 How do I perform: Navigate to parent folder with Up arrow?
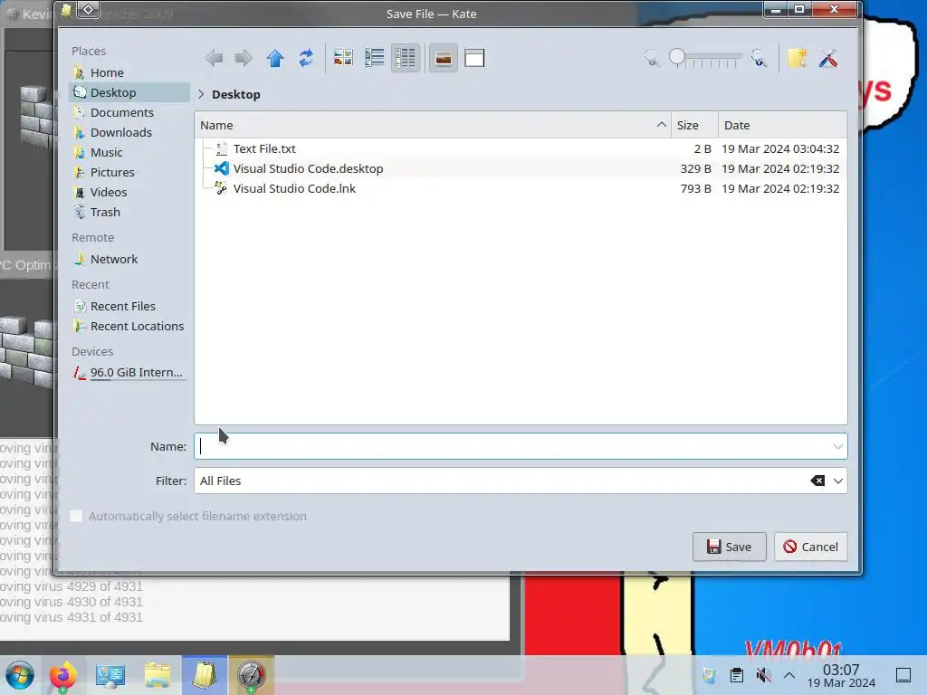tap(275, 58)
